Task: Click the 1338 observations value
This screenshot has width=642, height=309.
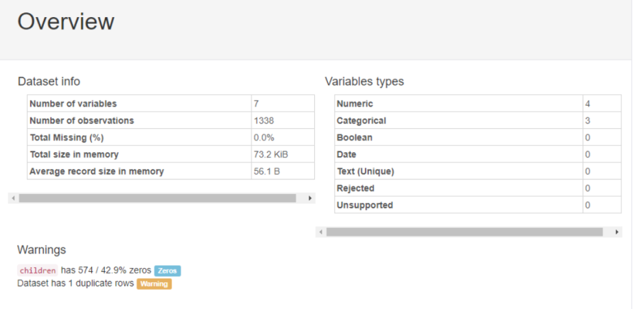Action: click(x=263, y=121)
